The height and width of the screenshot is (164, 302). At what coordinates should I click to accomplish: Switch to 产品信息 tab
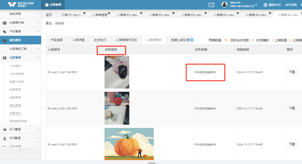[56, 40]
